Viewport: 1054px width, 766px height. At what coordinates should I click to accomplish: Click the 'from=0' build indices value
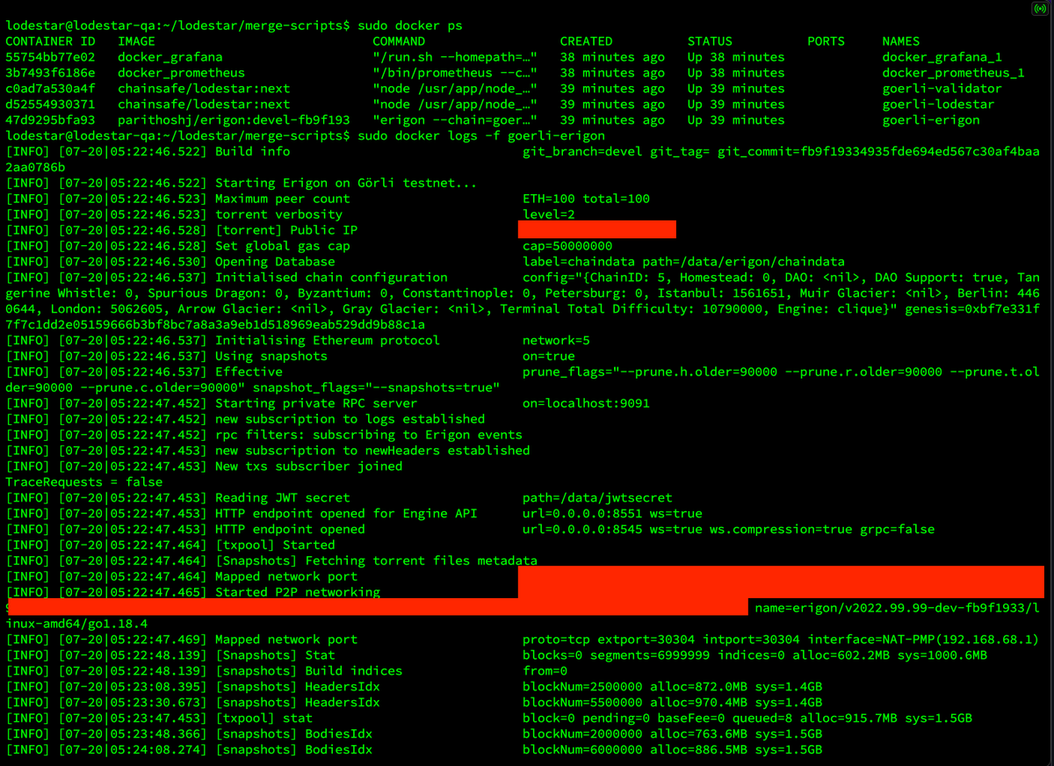click(x=545, y=672)
